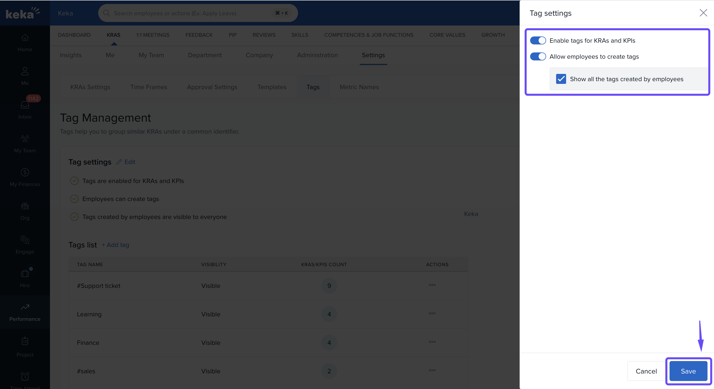
Task: Open the Home sidebar icon
Action: coord(25,42)
